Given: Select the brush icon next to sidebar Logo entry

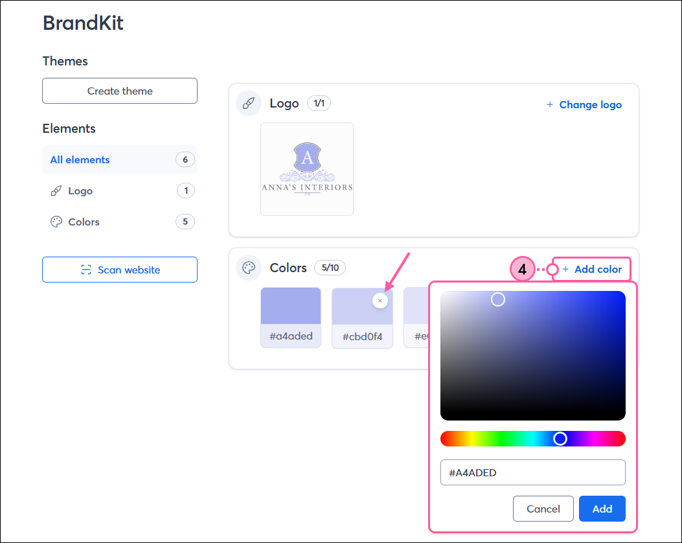Looking at the screenshot, I should tap(56, 191).
